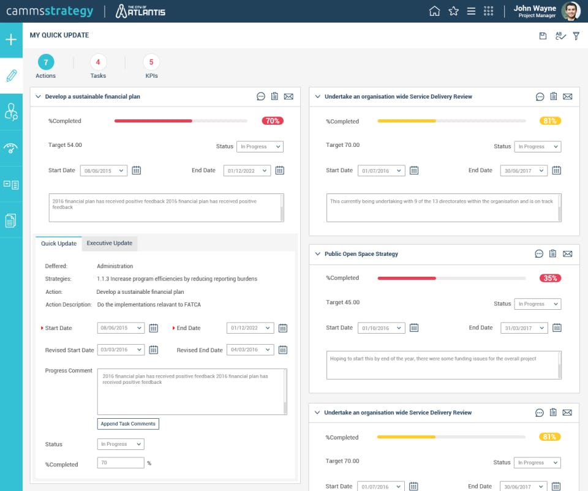Collapse the Public Open Space Strategy card
Image resolution: width=588 pixels, height=491 pixels.
[x=317, y=253]
